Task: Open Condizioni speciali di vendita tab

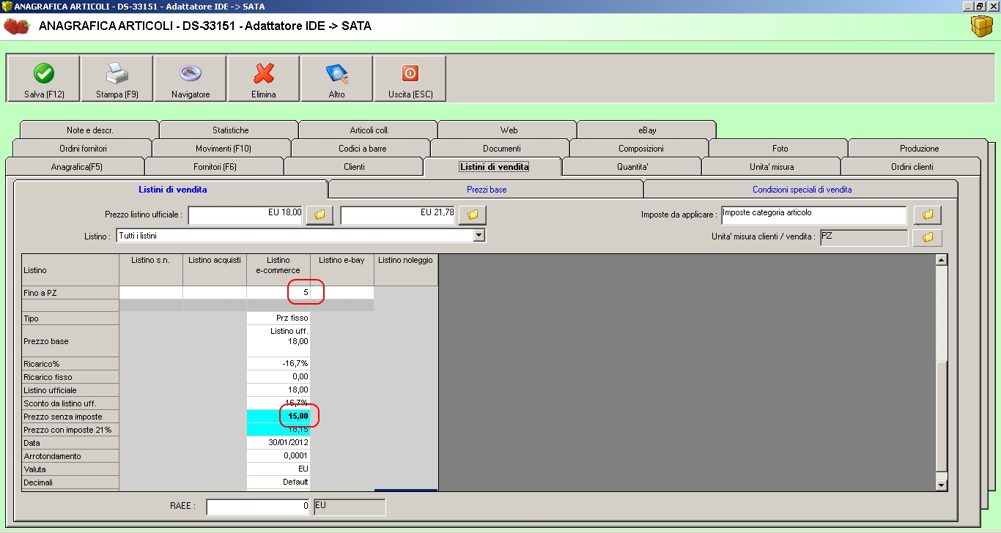Action: click(x=802, y=190)
